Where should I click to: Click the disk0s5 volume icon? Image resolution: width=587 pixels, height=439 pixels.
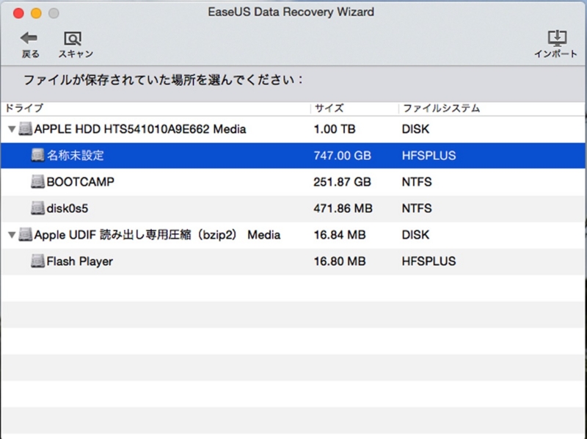pos(38,208)
